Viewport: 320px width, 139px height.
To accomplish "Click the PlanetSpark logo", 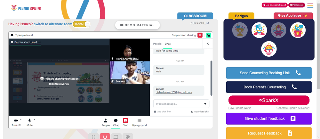I will 26,8.
